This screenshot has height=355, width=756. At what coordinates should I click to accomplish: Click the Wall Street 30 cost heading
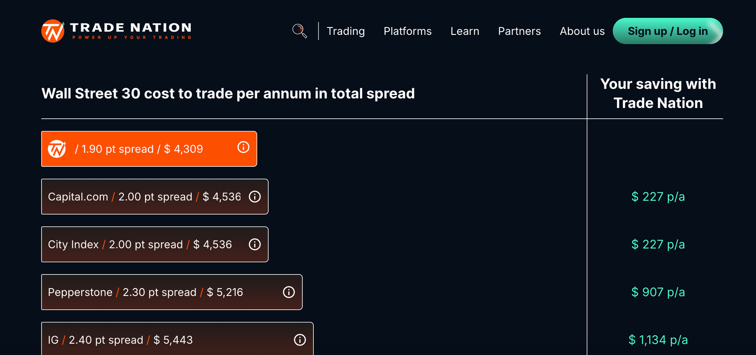[x=228, y=93]
